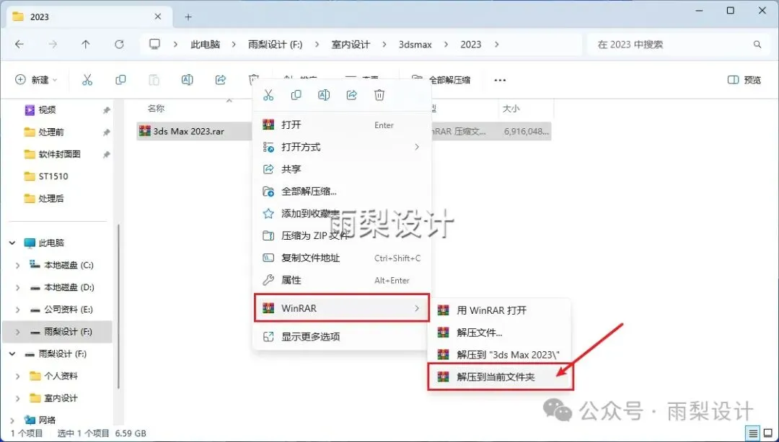Screen dimensions: 779x442
Task: Go forward with the right arrow
Action: point(53,44)
